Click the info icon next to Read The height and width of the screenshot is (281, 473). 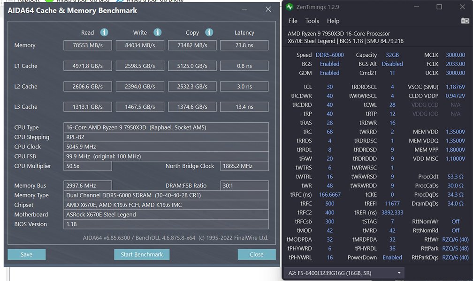click(x=104, y=32)
